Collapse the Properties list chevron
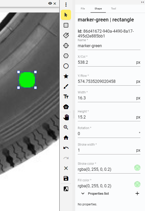This screenshot has height=211, width=145. click(x=83, y=193)
